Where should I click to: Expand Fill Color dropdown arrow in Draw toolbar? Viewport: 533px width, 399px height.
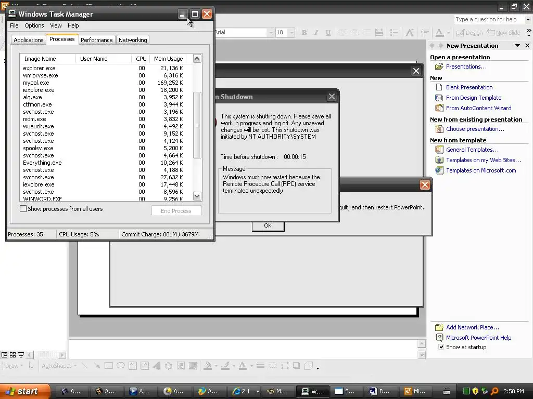click(x=216, y=366)
